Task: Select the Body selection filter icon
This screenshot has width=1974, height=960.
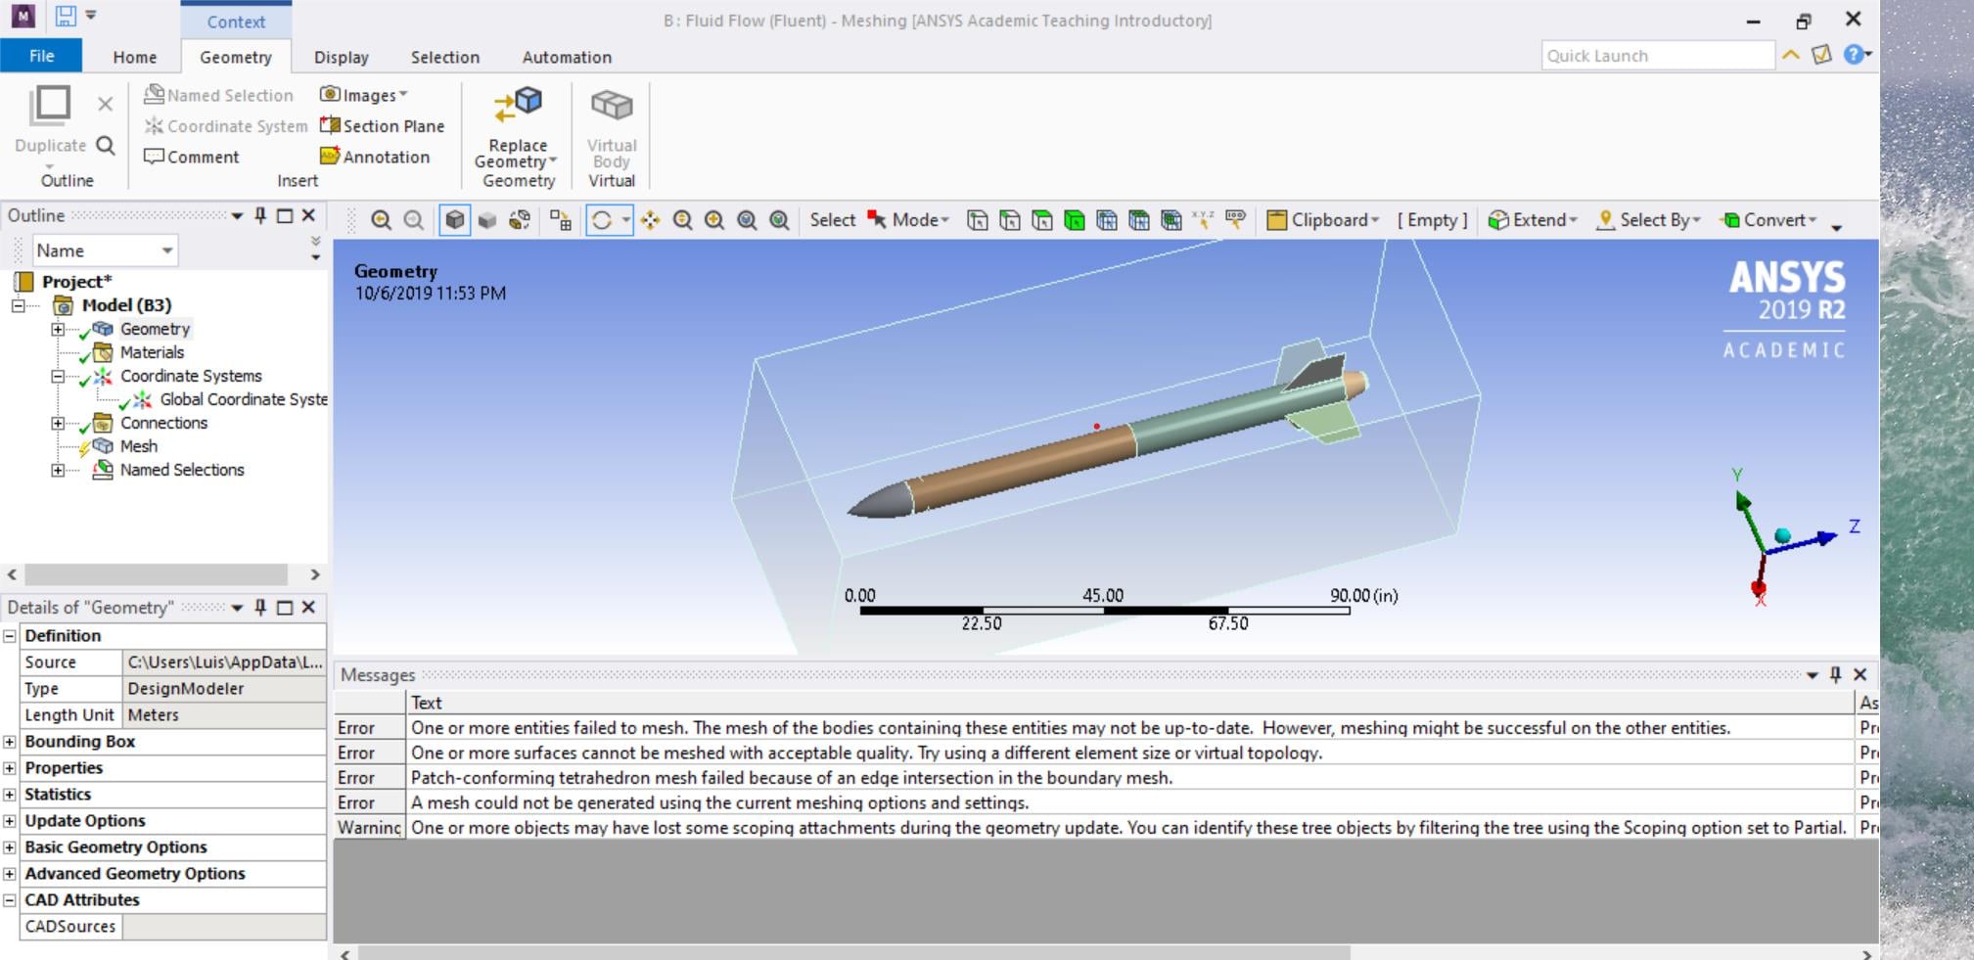Action: tap(1074, 220)
